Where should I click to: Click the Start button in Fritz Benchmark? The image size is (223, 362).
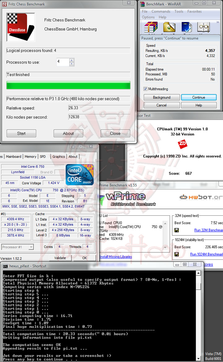tap(21, 134)
